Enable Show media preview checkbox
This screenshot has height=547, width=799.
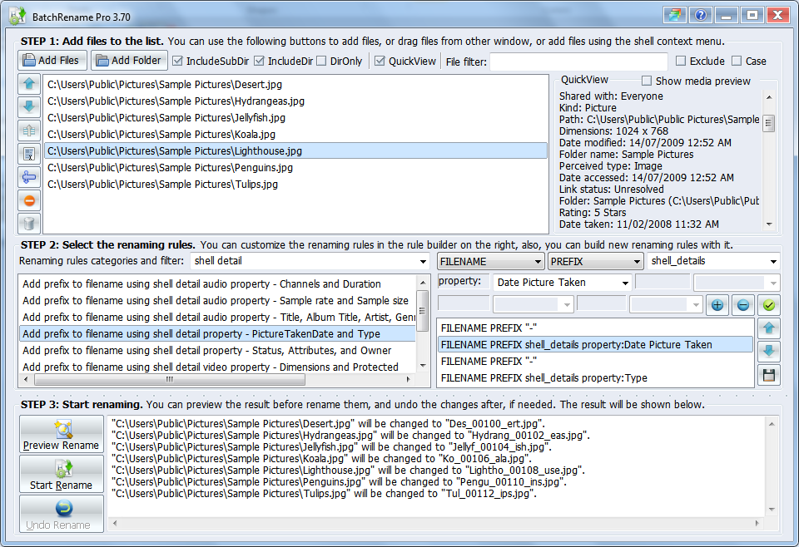point(647,81)
